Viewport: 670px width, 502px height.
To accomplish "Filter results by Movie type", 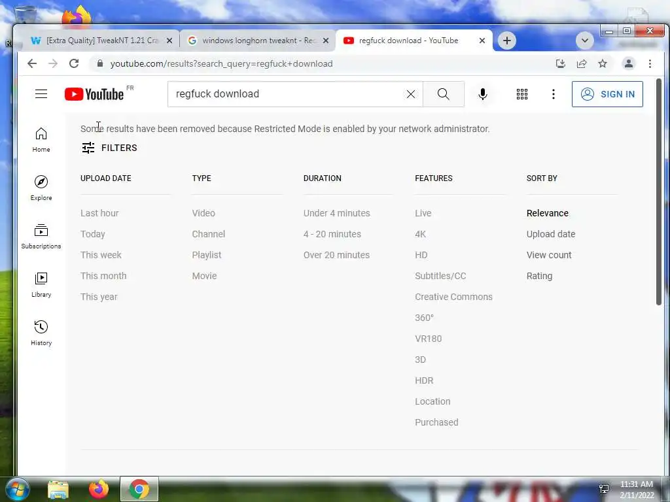I will pyautogui.click(x=204, y=276).
